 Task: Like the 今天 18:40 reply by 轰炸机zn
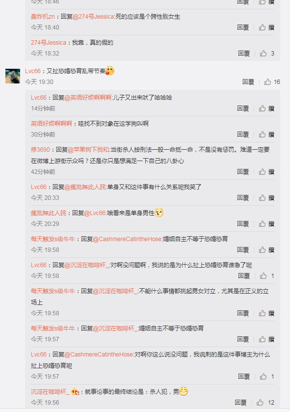coord(266,27)
